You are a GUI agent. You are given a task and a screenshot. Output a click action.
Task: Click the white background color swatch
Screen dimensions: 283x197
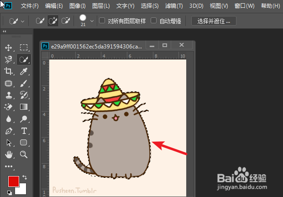click(x=22, y=191)
